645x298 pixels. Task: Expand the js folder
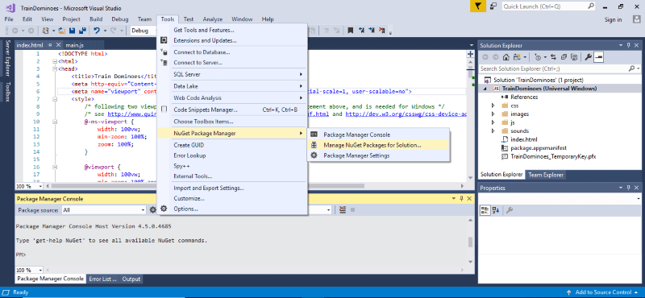(493, 122)
